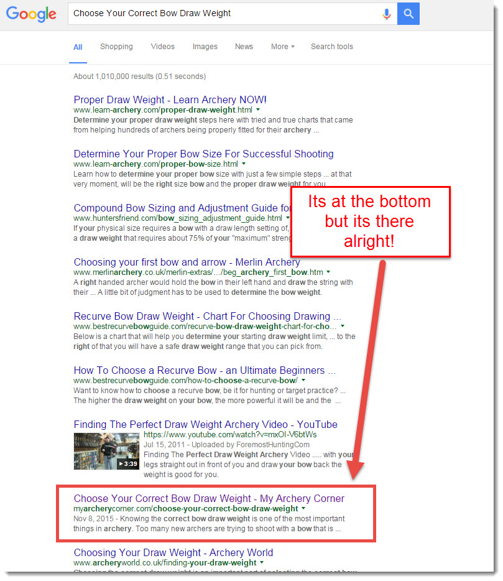This screenshot has height=581, width=503.
Task: Open 'Choosing Your Draw Weight - Archery World' result
Action: pyautogui.click(x=173, y=552)
